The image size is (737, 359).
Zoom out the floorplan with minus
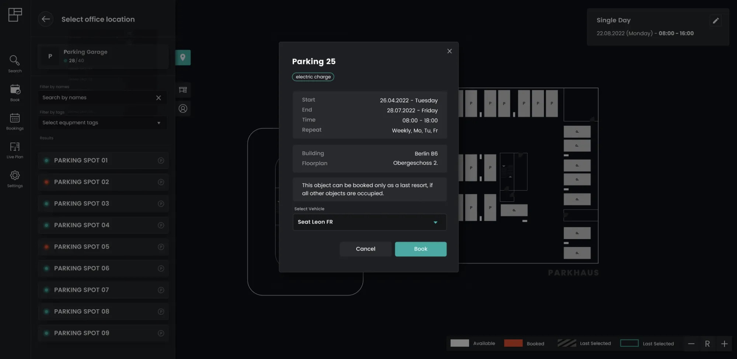(x=691, y=344)
